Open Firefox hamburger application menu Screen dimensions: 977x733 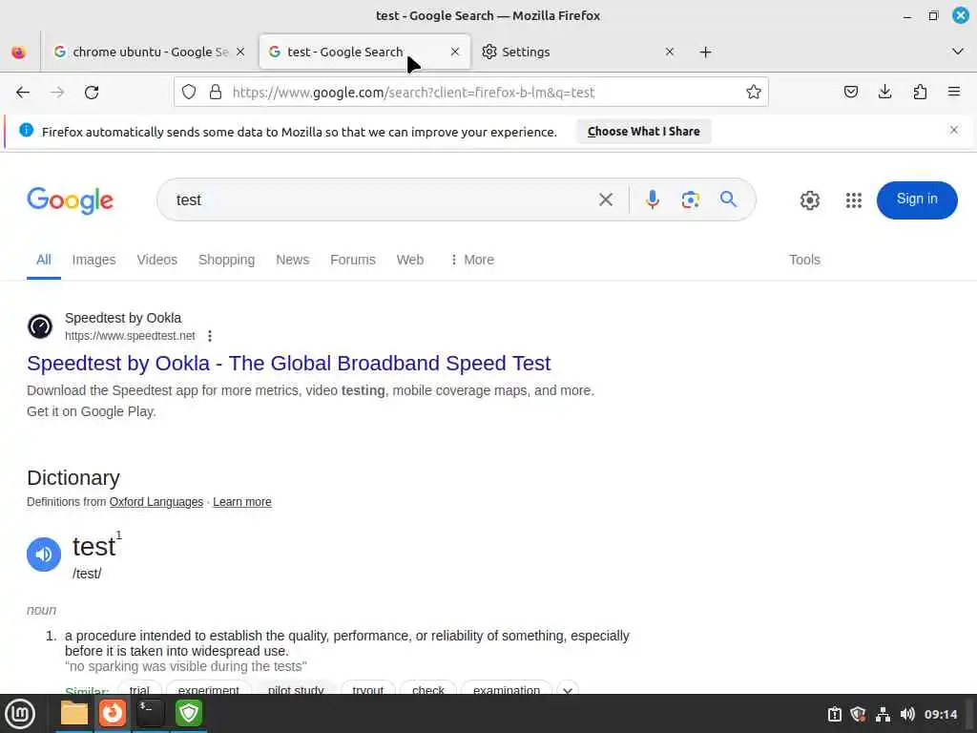coord(954,93)
